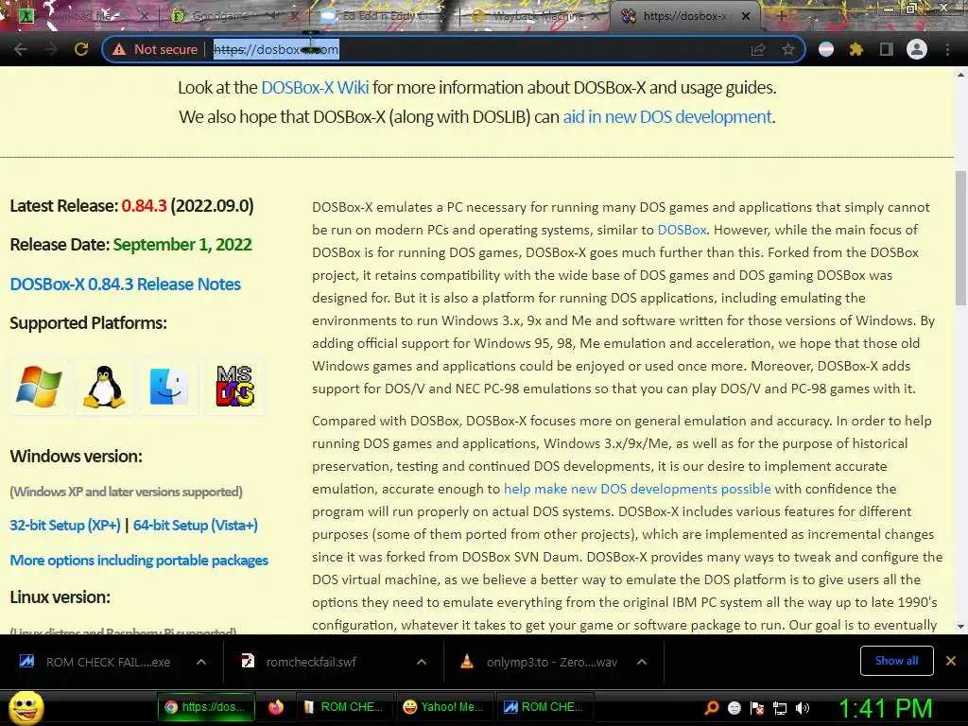The image size is (968, 726).
Task: Click the address bar URL field
Action: coord(454,49)
